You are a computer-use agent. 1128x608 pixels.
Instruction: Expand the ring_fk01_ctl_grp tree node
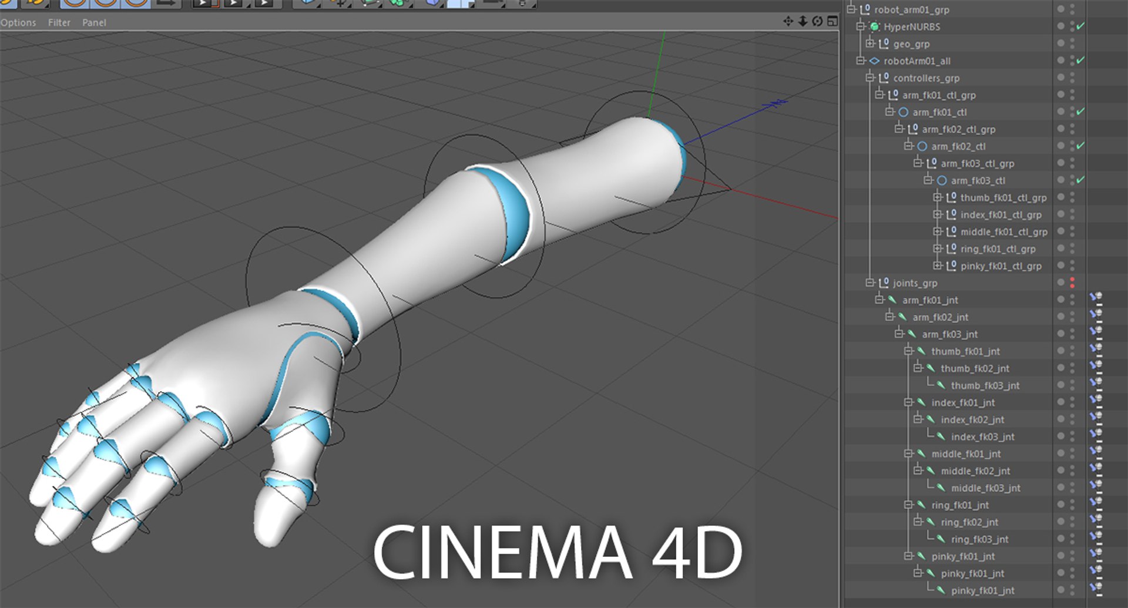[938, 248]
